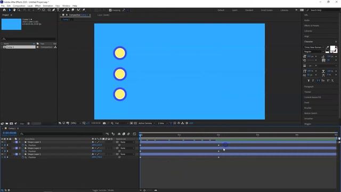The image size is (341, 192).
Task: Open Shape Layer 3 parent None dropdown
Action: point(127,142)
